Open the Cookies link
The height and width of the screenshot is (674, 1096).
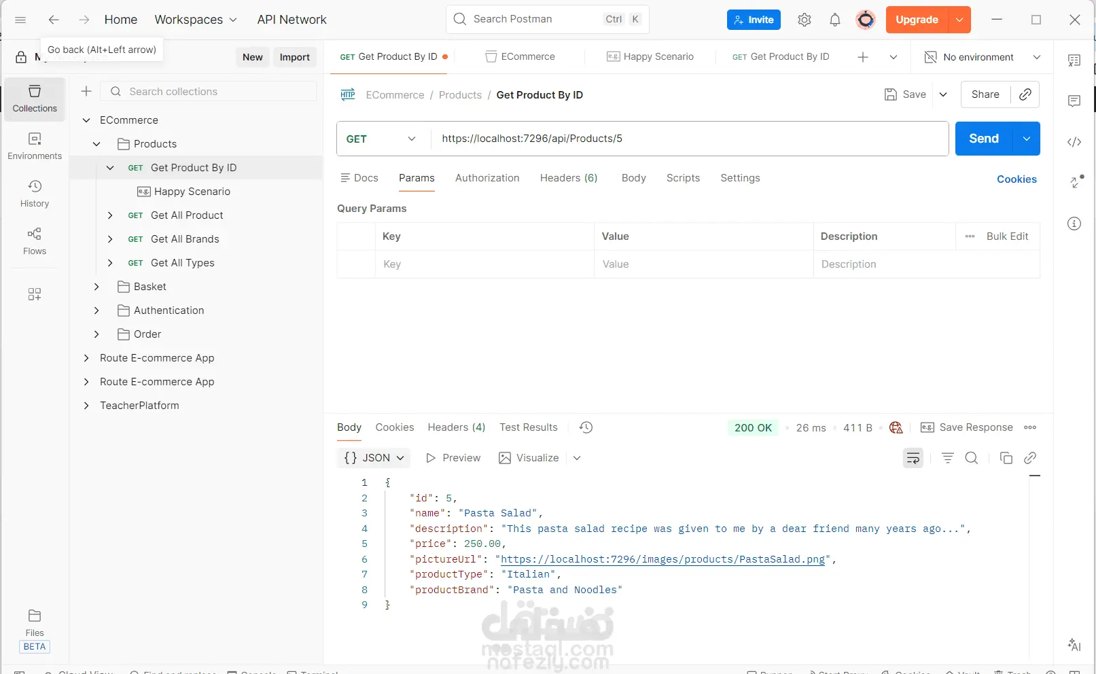[x=1017, y=179]
